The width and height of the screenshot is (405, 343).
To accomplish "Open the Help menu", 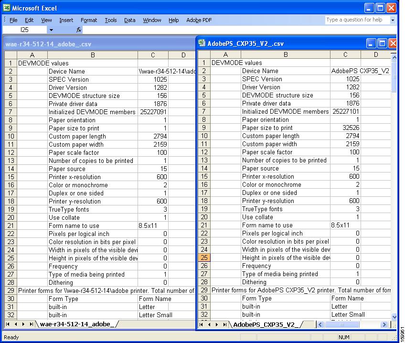I will coord(173,20).
